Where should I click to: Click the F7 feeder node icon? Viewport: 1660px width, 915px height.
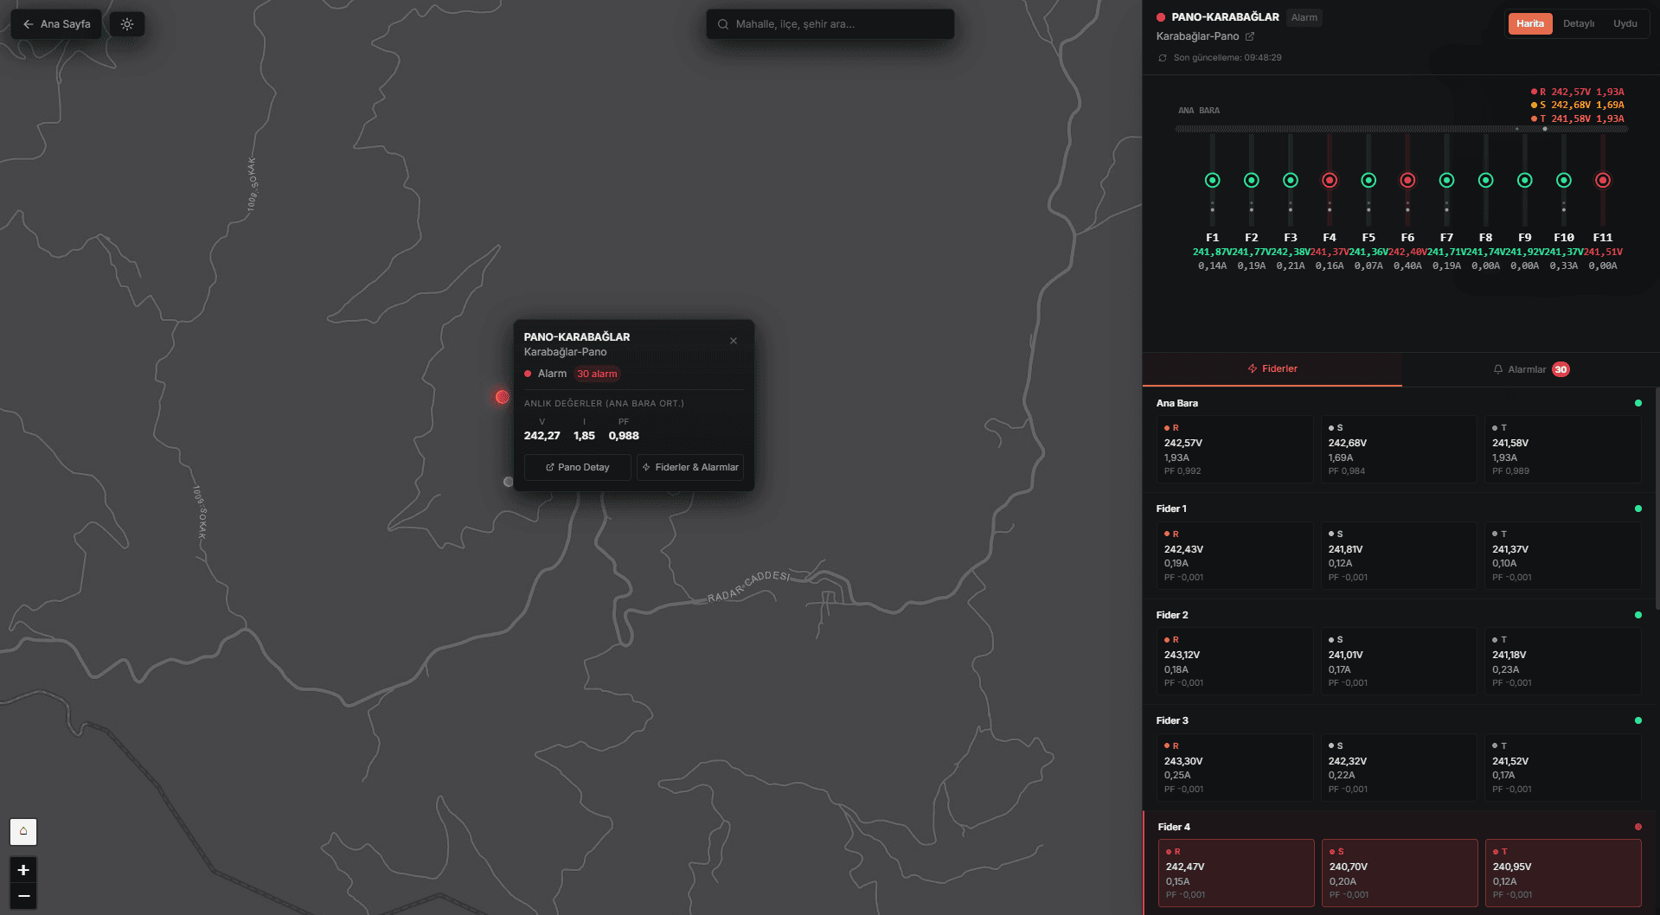(x=1446, y=180)
